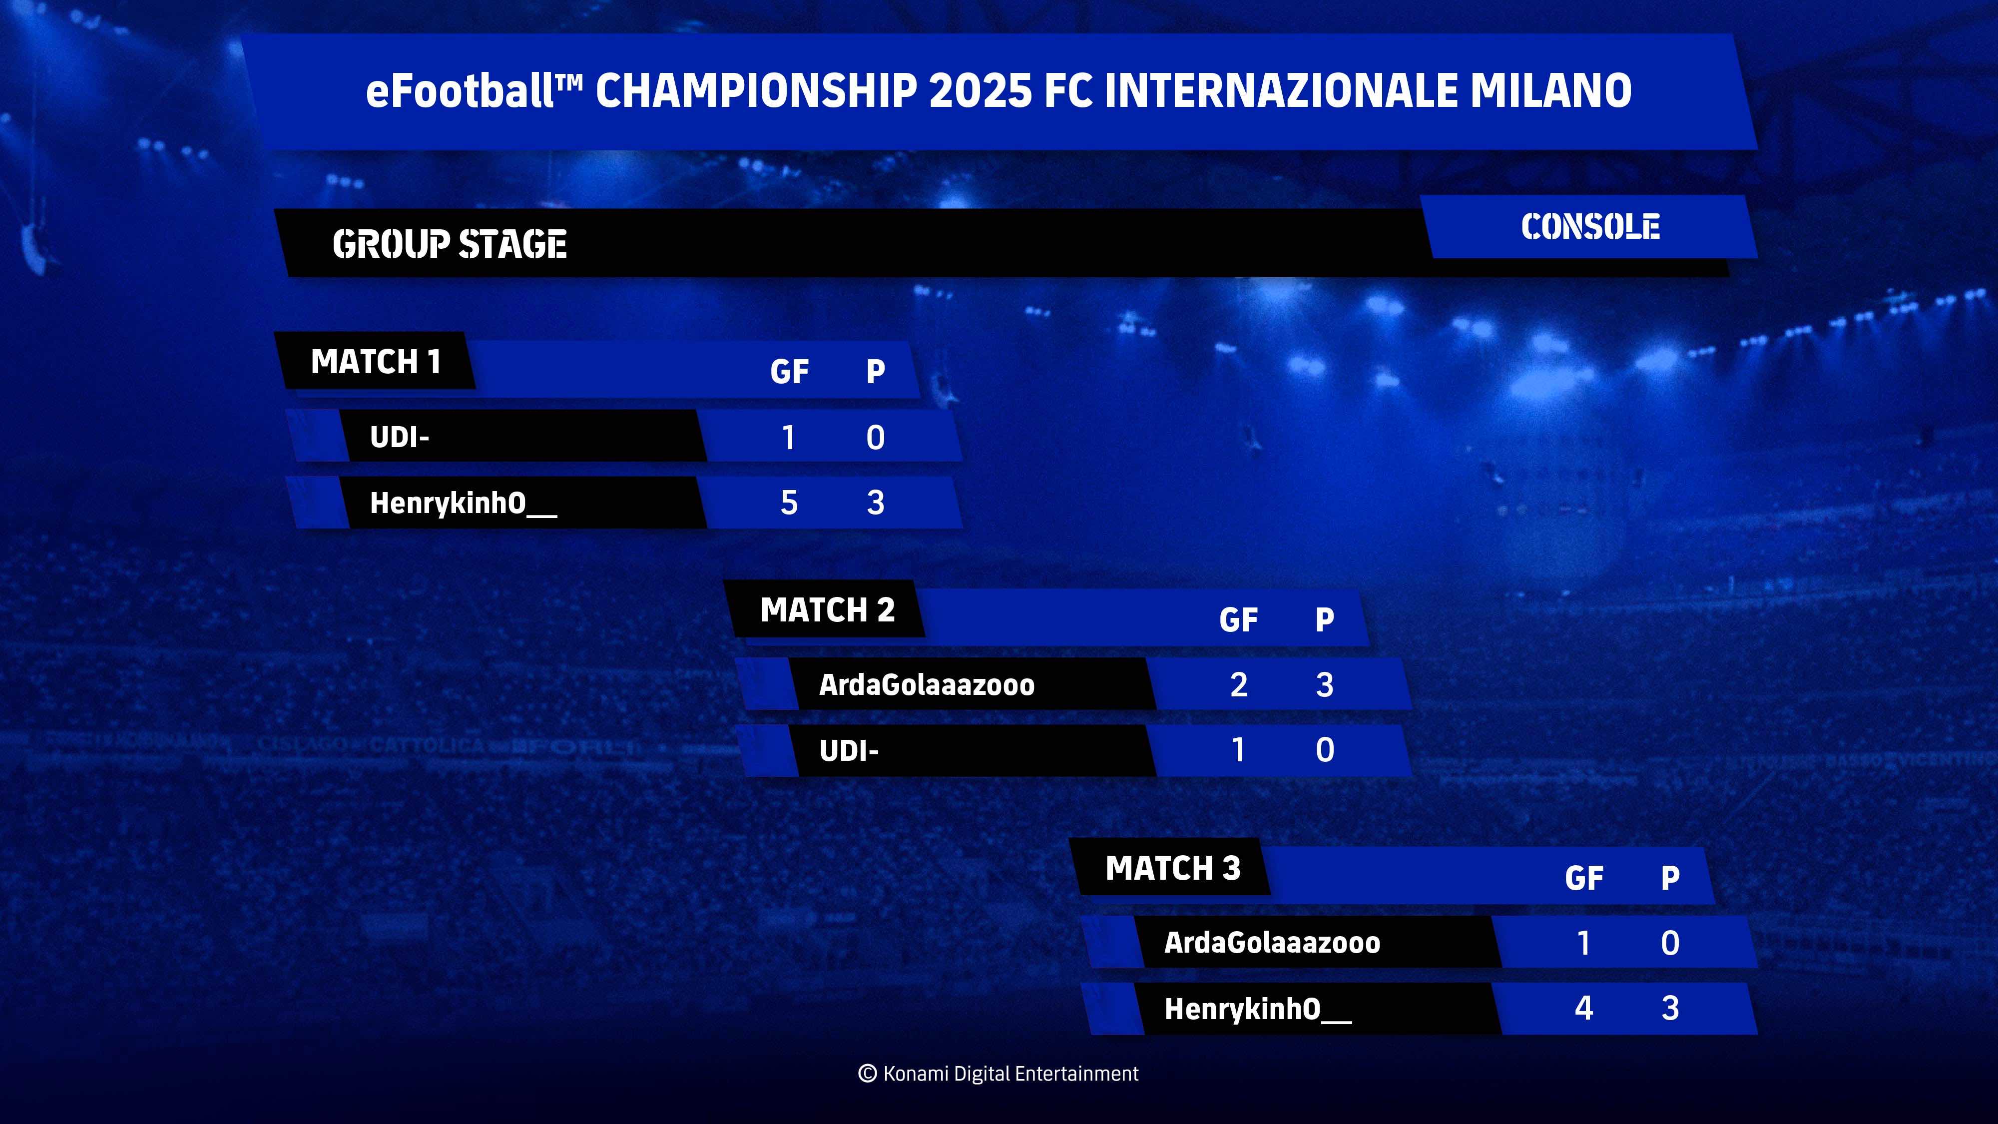Screen dimensions: 1998x1124
Task: Click the Konami Digital Entertainment copyright text
Action: [998, 1074]
